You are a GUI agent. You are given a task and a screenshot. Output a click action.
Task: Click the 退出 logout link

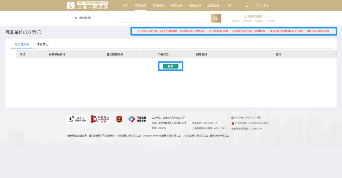click(x=266, y=5)
